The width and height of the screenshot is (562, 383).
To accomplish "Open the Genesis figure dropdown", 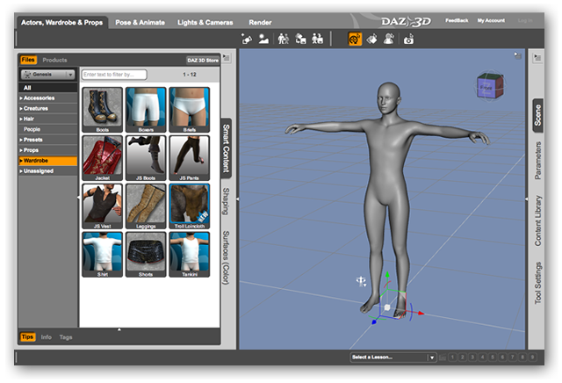I will [47, 75].
